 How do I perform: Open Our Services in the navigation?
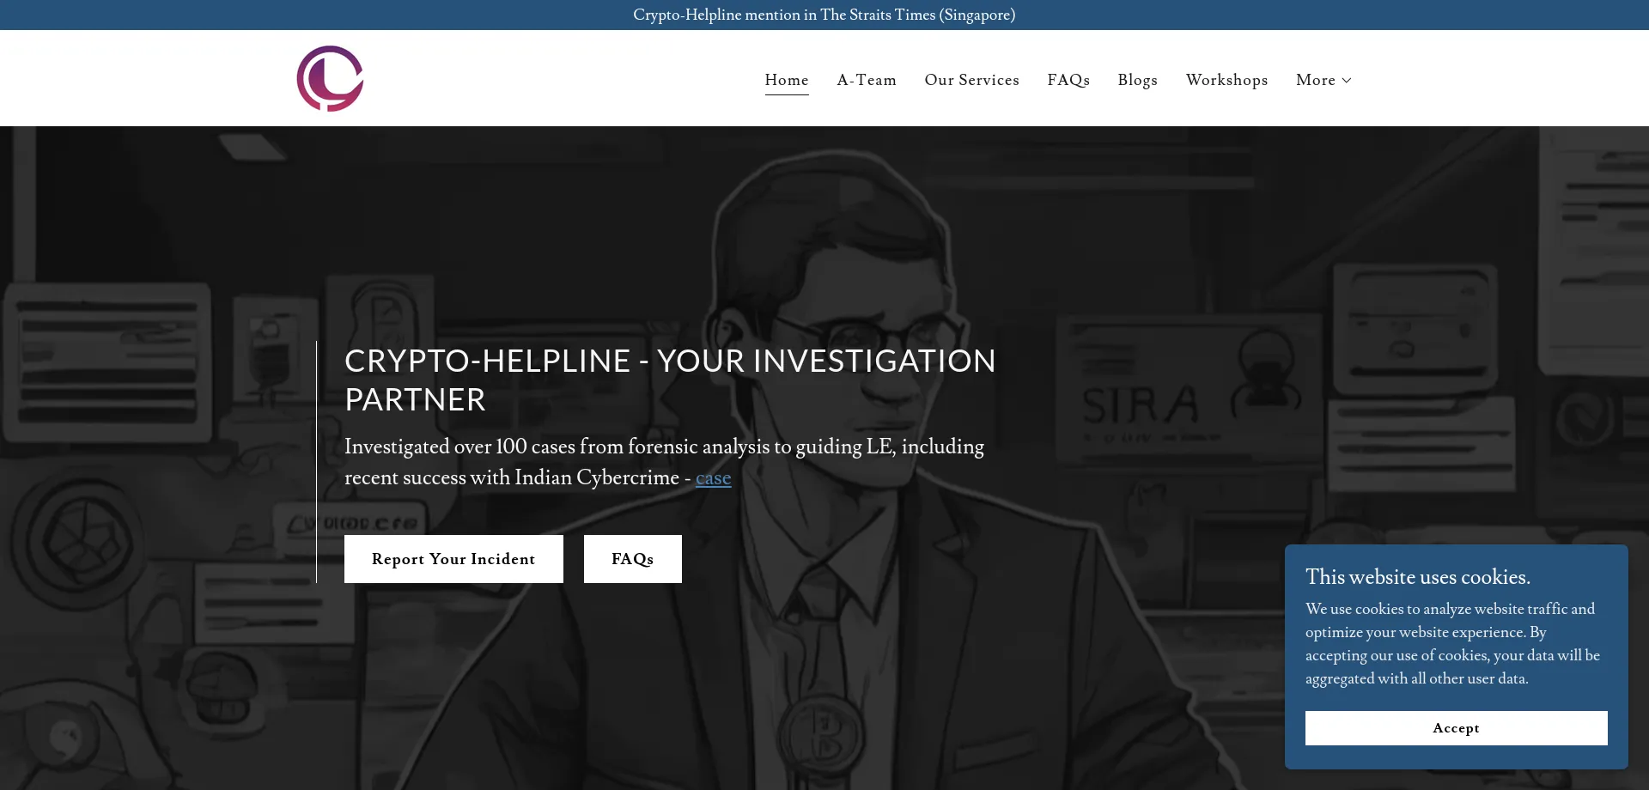(971, 80)
